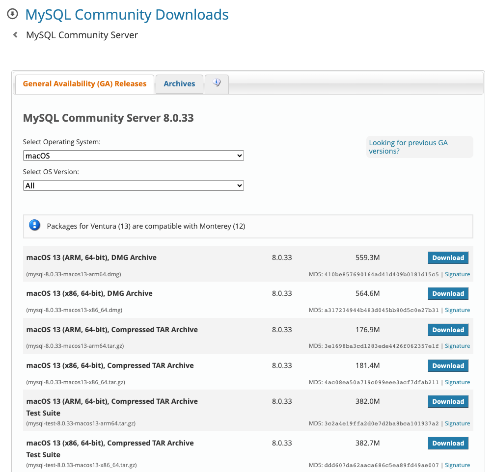Click Signature link for arm64.tar.gz package
This screenshot has width=493, height=472.
point(457,346)
